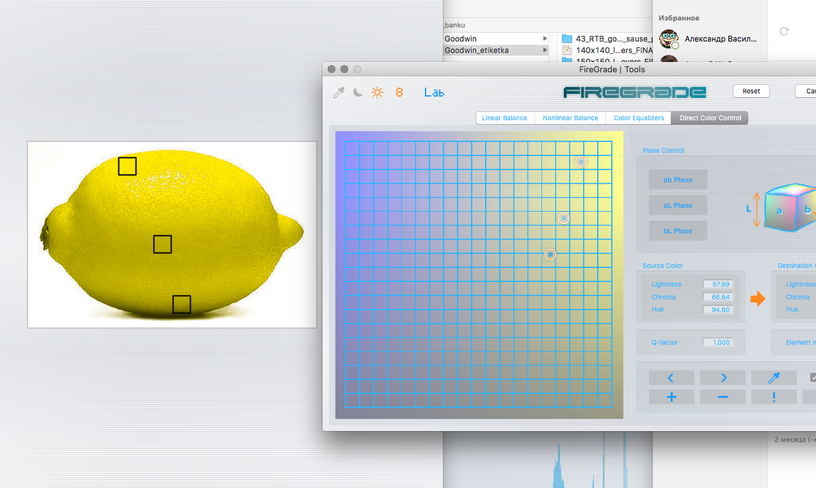Image resolution: width=816 pixels, height=488 pixels.
Task: Click the exclamation mark button
Action: click(x=774, y=397)
